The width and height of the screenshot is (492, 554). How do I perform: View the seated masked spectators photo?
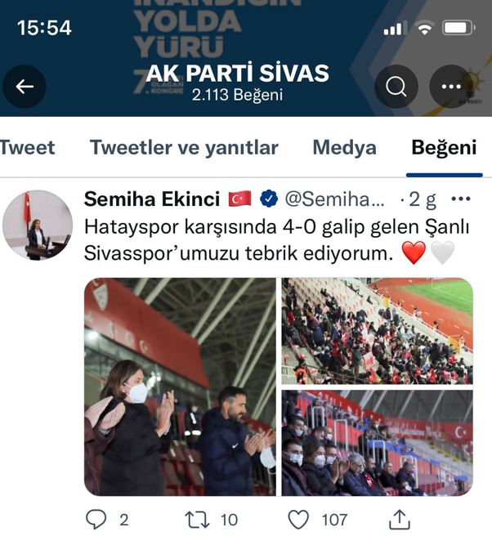pyautogui.click(x=377, y=443)
